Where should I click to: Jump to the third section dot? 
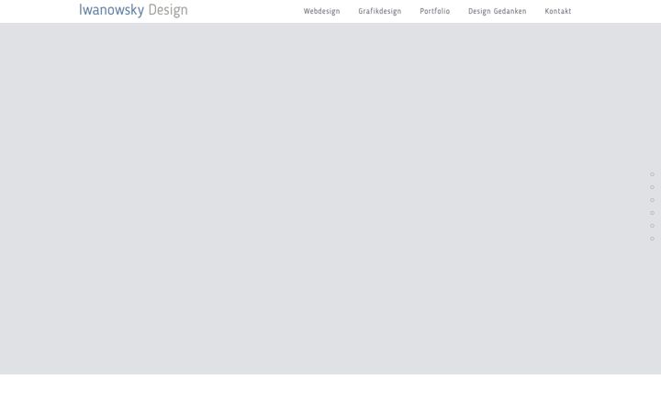(652, 200)
